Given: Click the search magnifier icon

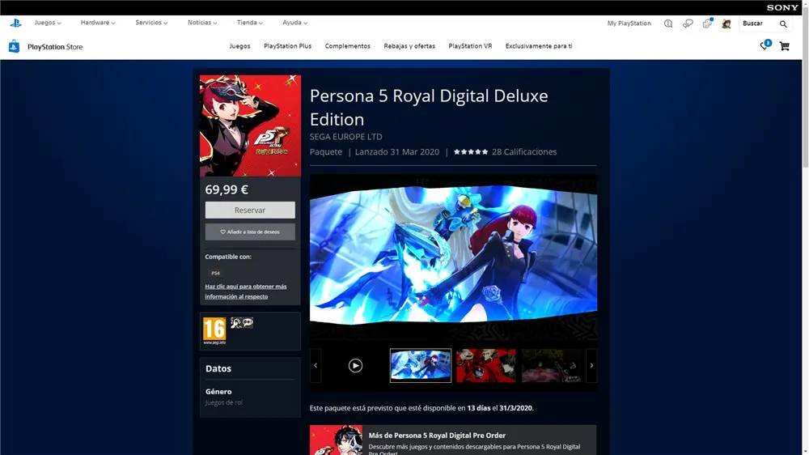Looking at the screenshot, I should 782,23.
